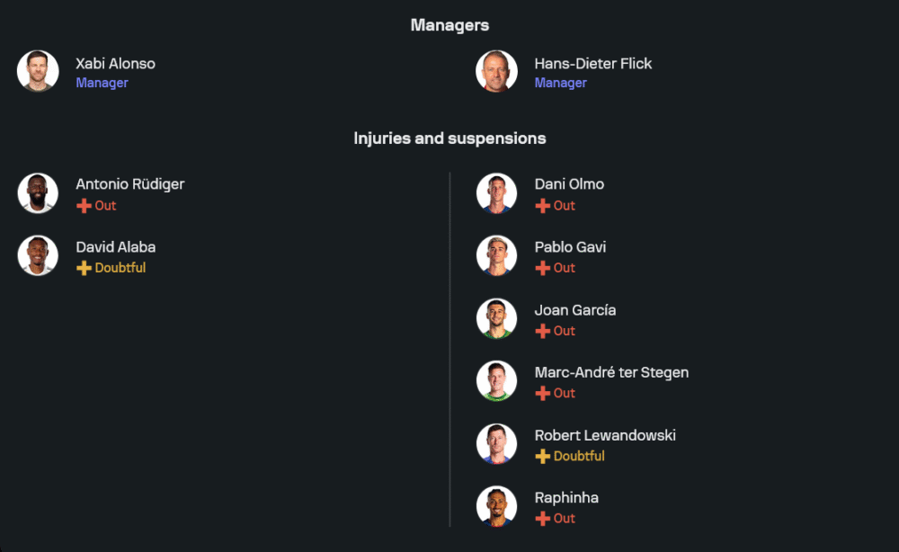Click Raphinha's player photo
The height and width of the screenshot is (552, 899).
click(496, 506)
